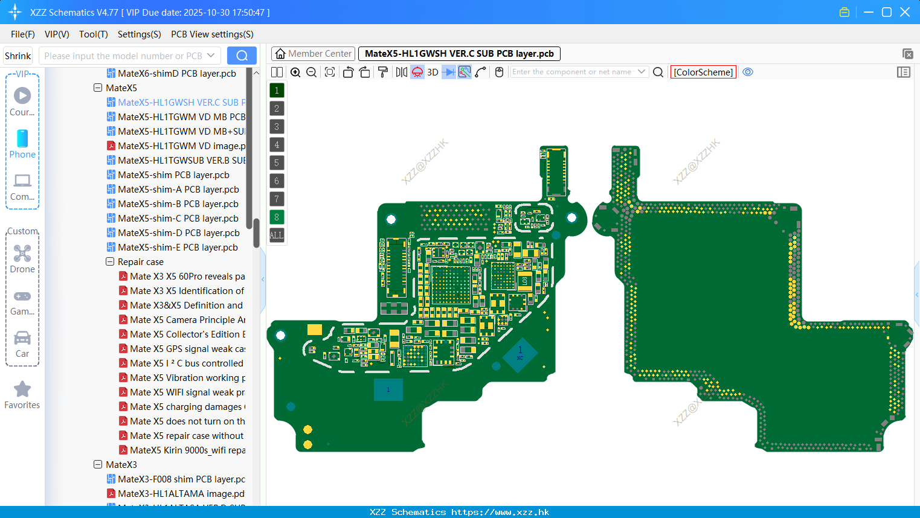Show PCB layer 8
The image size is (920, 518).
click(277, 217)
